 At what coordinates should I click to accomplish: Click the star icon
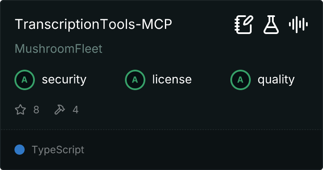coord(20,110)
